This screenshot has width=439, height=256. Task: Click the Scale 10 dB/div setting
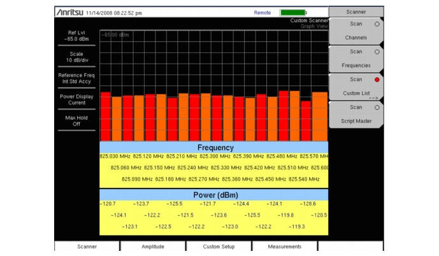tap(76, 57)
